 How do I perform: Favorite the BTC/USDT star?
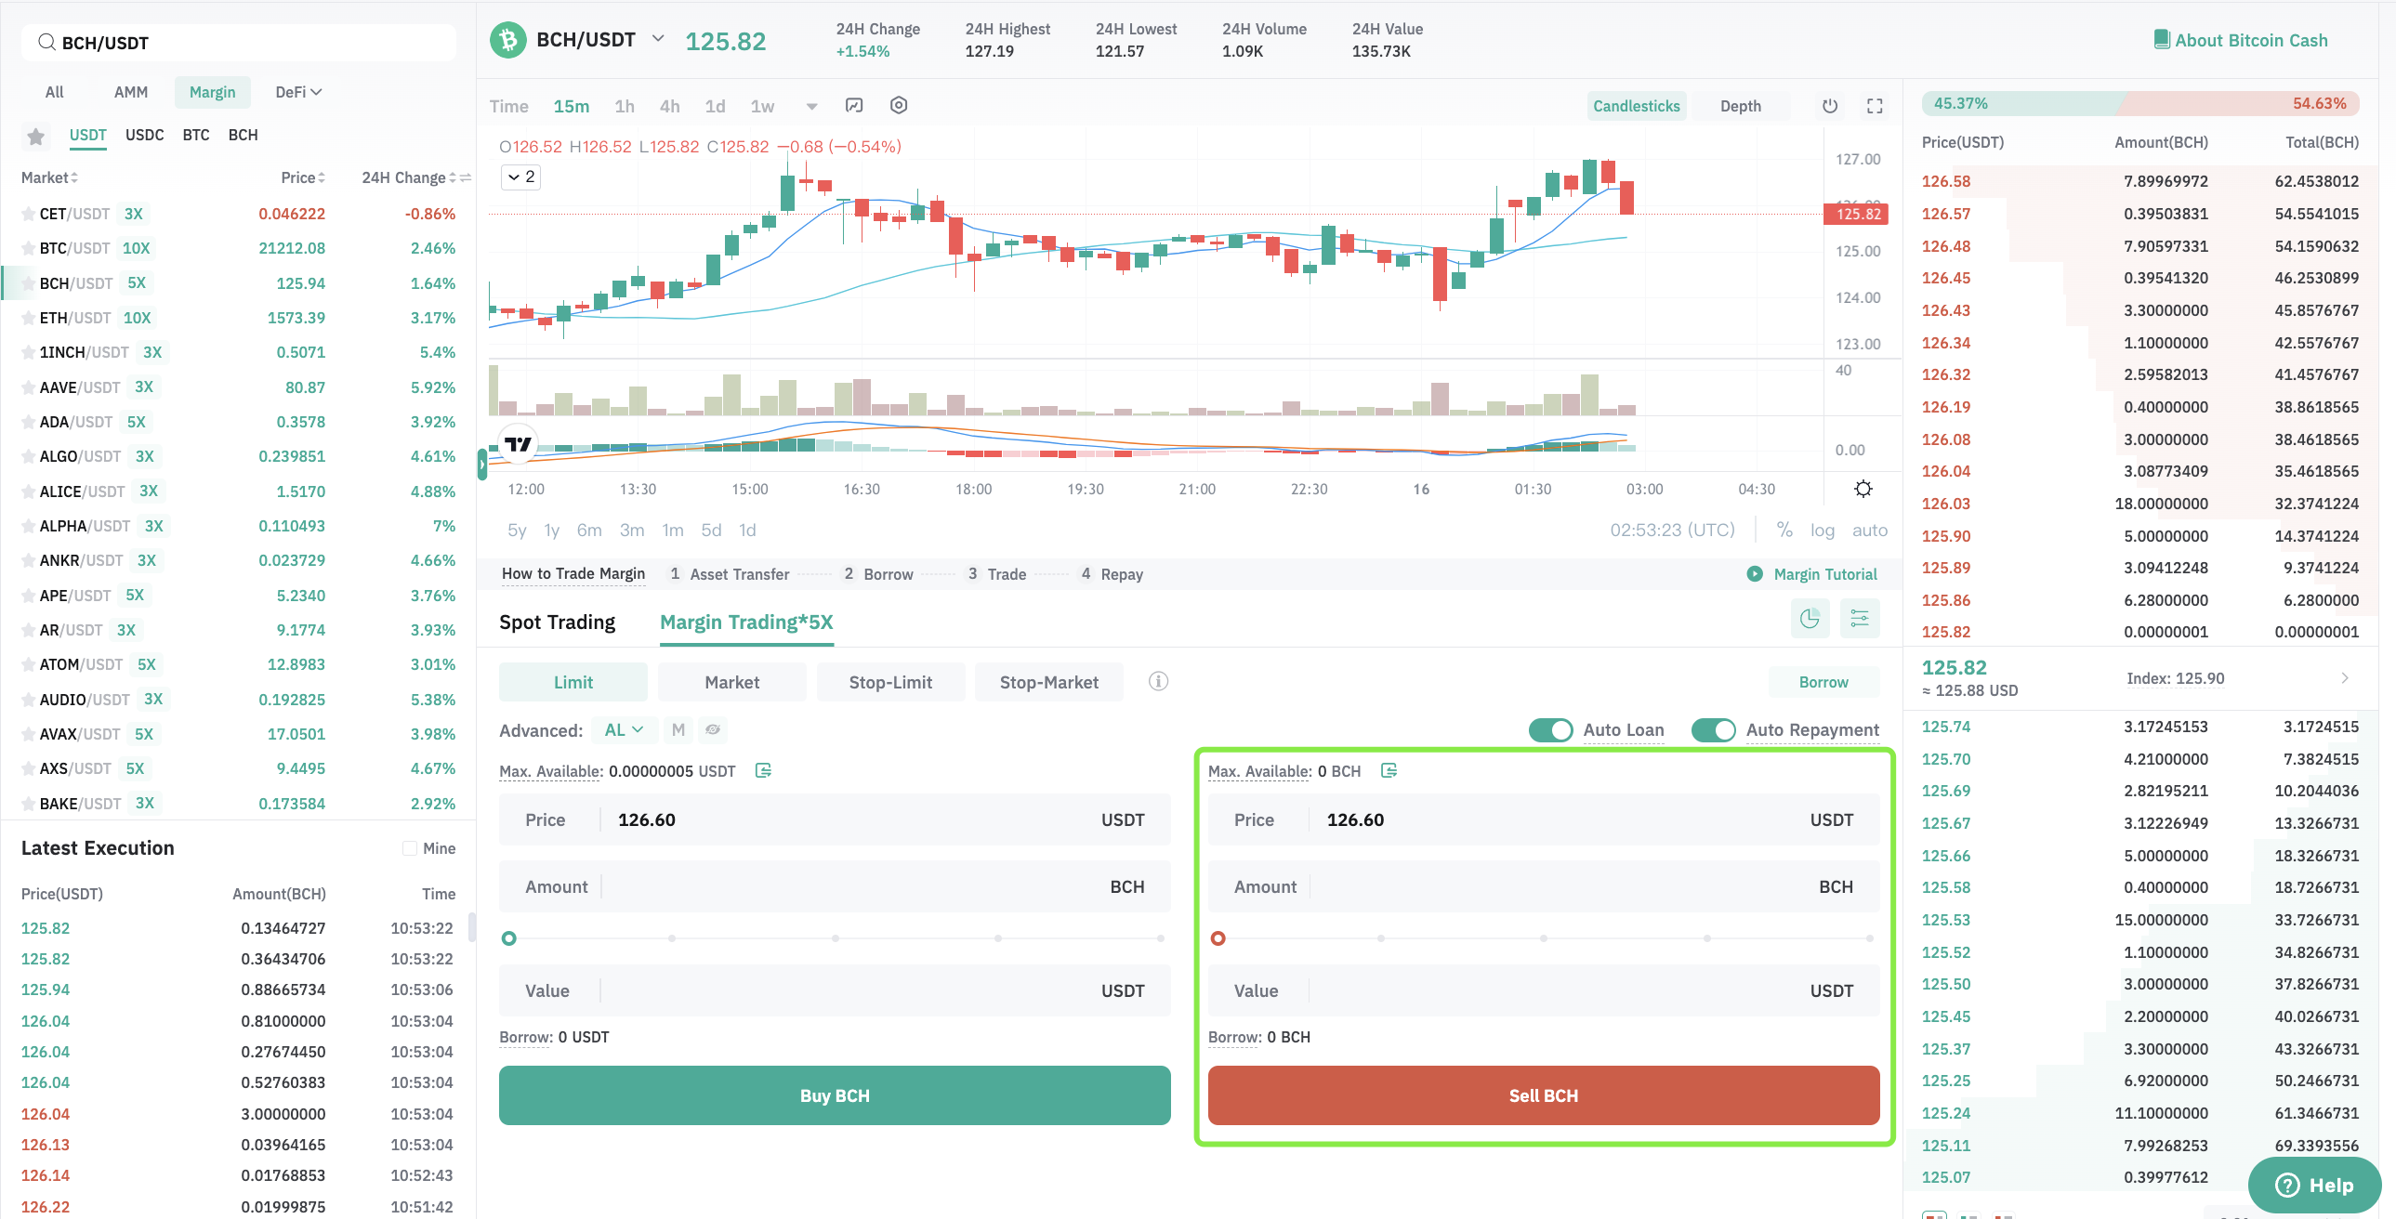tap(28, 248)
